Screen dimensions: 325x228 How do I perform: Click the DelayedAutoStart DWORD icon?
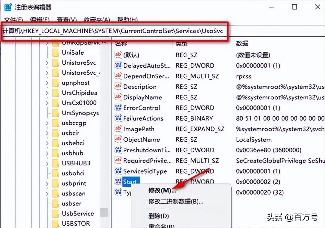coord(118,65)
